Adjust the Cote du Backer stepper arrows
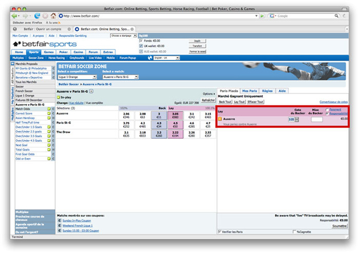The image size is (359, 253). (297, 119)
